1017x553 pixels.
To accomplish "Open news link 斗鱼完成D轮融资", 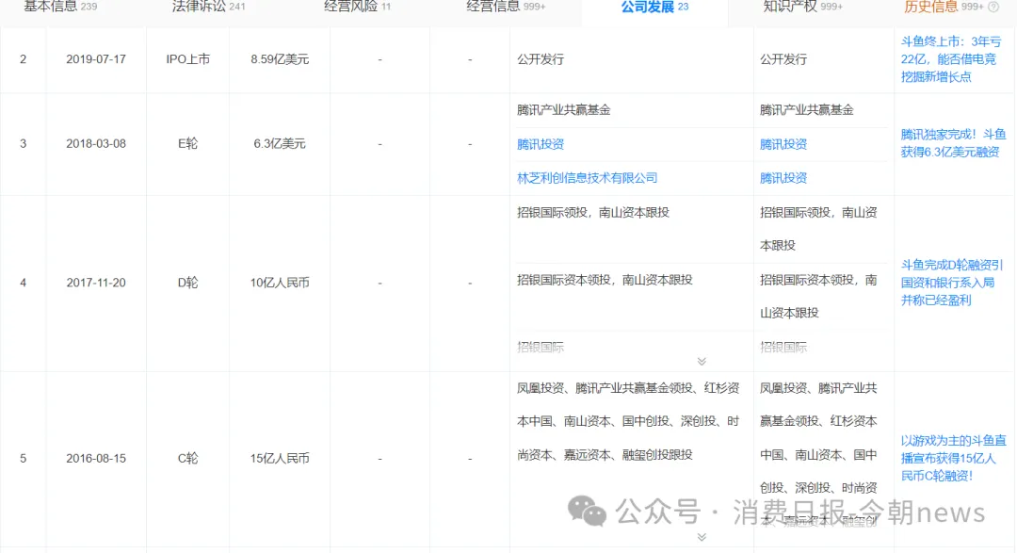I will tap(951, 283).
